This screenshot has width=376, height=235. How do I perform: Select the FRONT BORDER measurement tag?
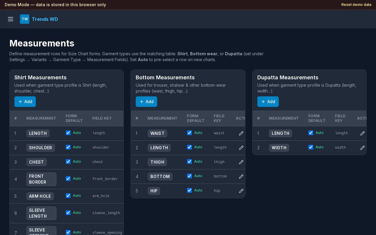tap(41, 179)
